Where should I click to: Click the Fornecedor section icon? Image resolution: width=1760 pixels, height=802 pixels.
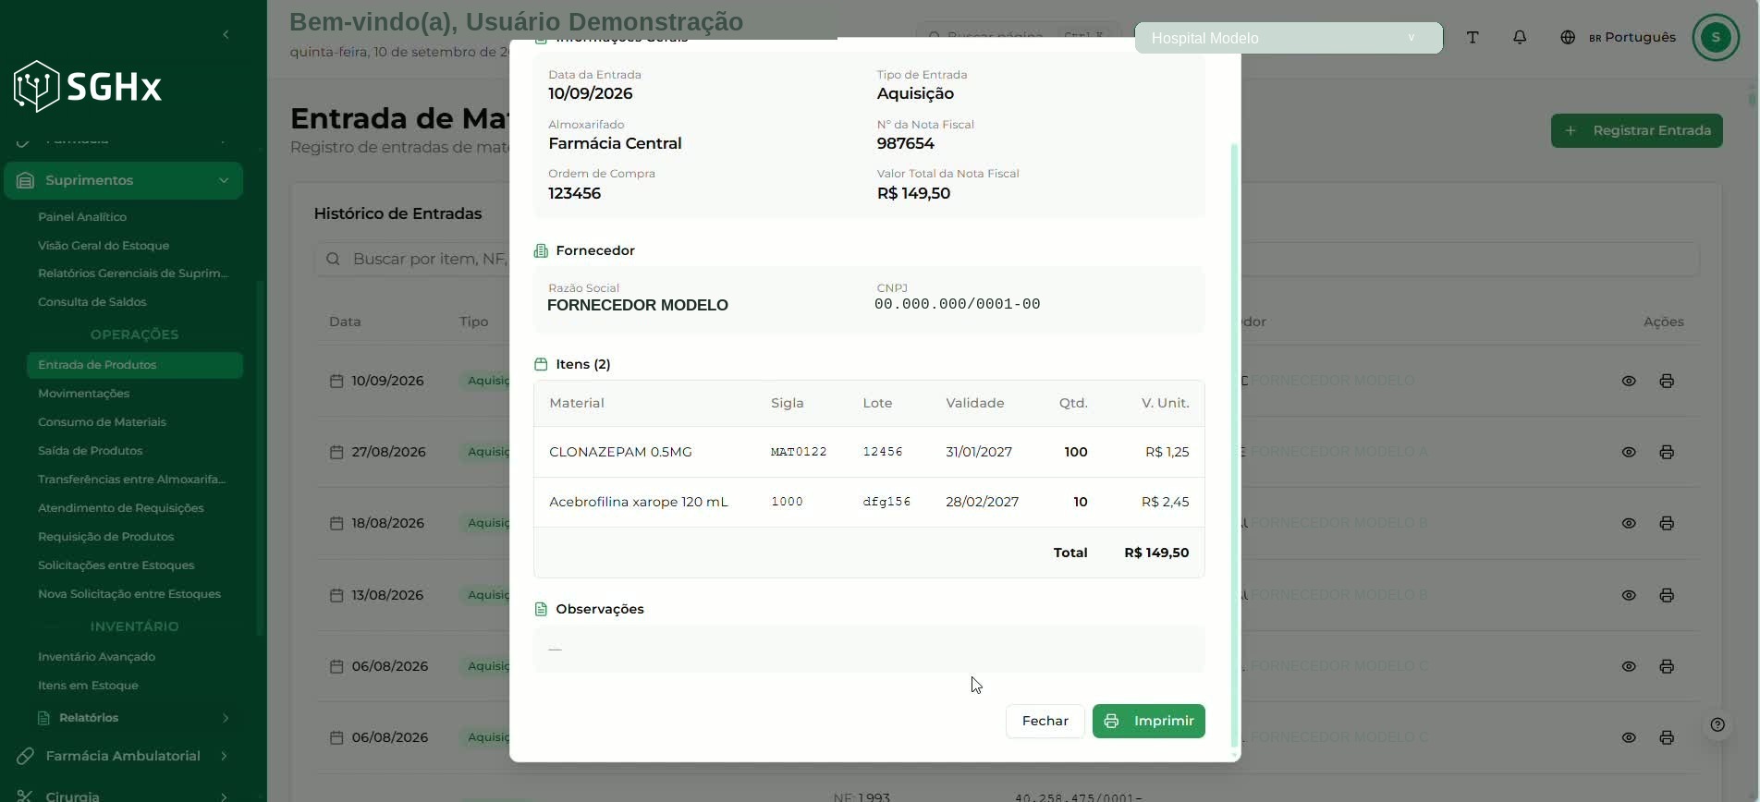pyautogui.click(x=541, y=250)
